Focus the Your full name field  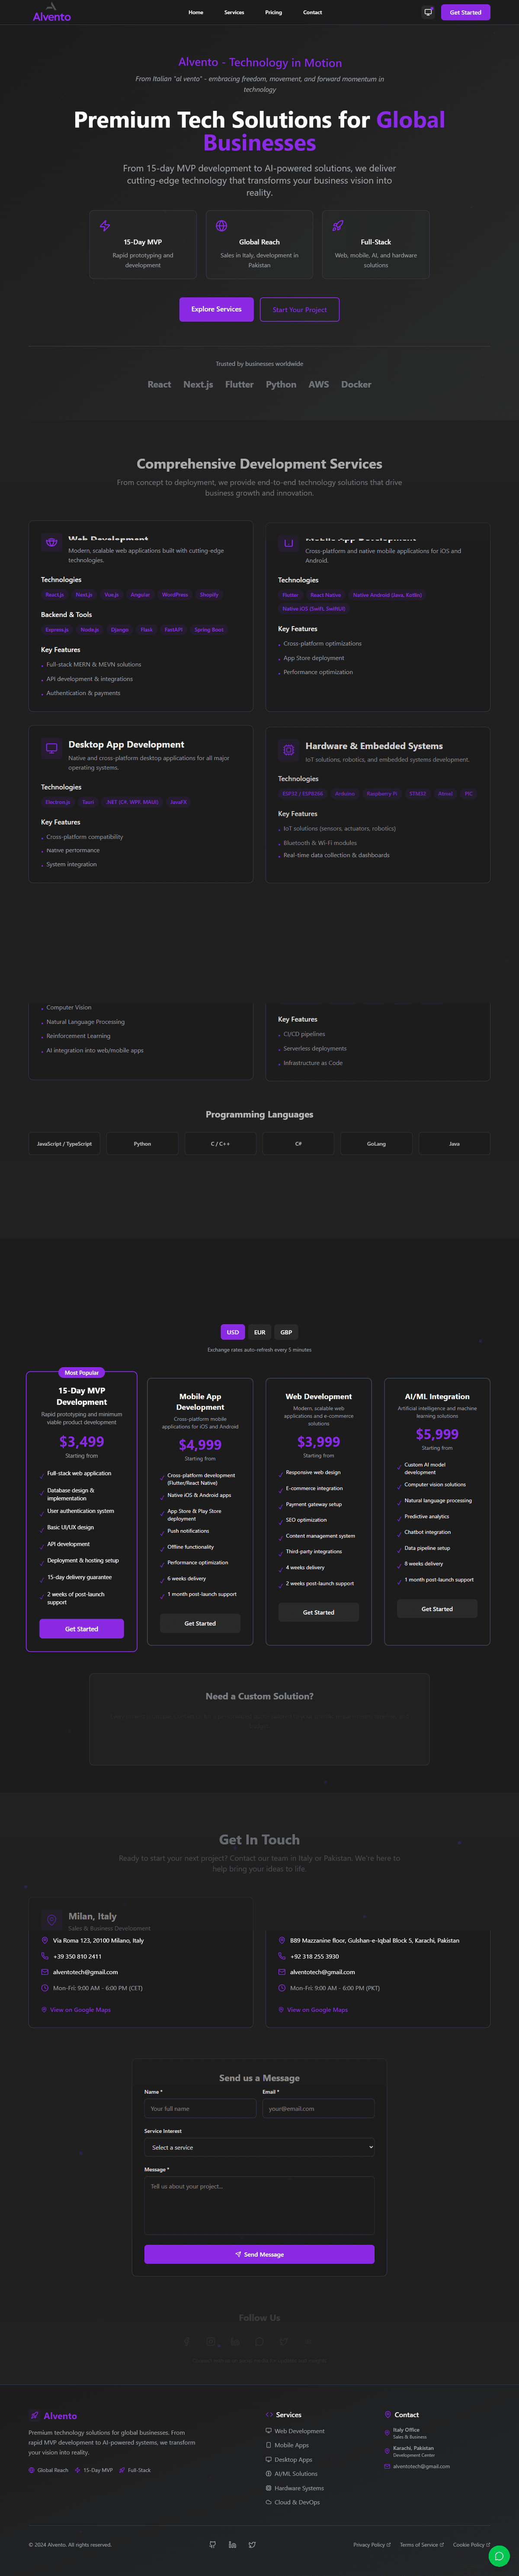201,2108
